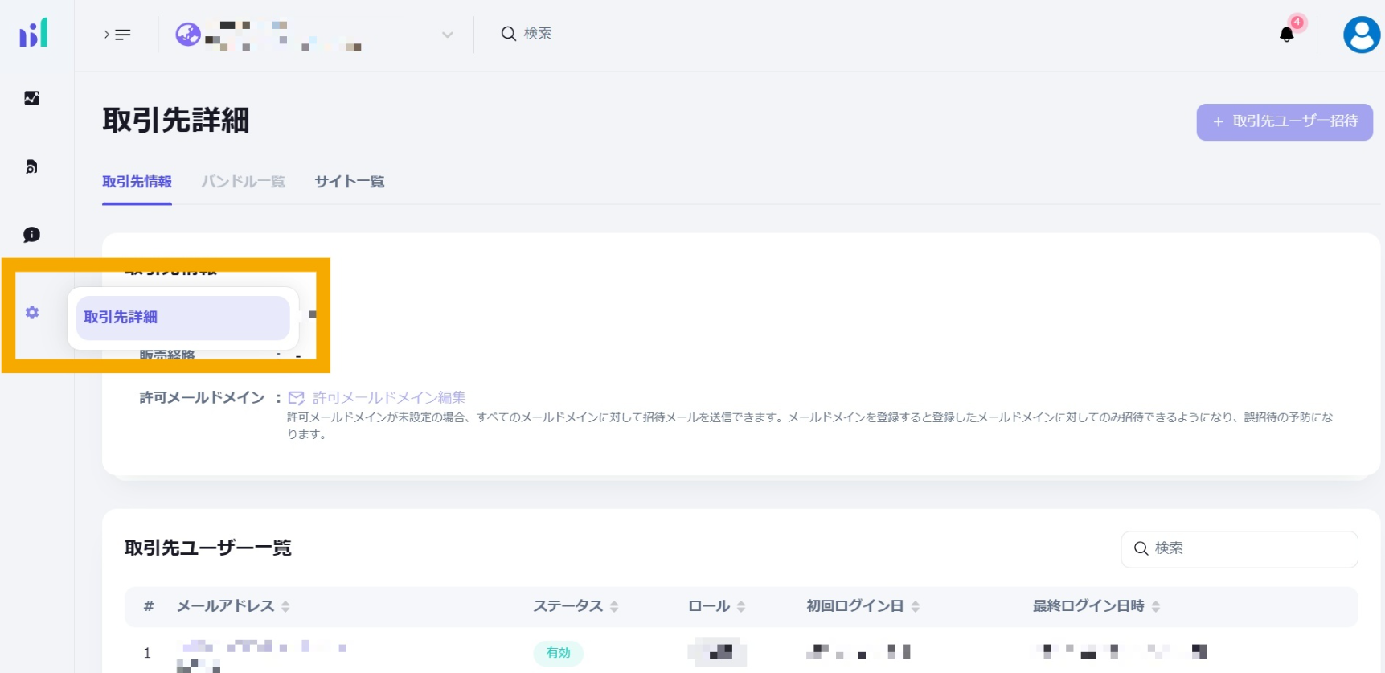Open the user profile avatar

tap(1361, 35)
